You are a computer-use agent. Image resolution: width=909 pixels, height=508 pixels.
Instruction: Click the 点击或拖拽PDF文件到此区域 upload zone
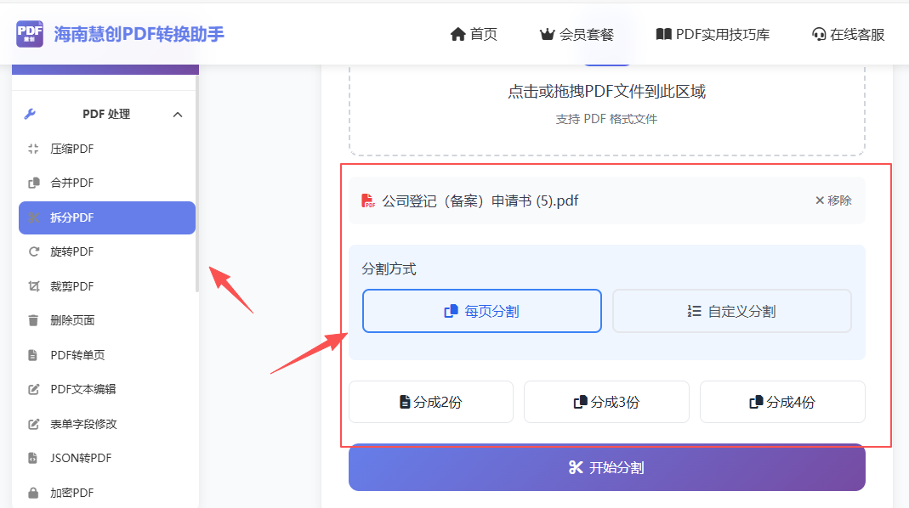click(606, 110)
